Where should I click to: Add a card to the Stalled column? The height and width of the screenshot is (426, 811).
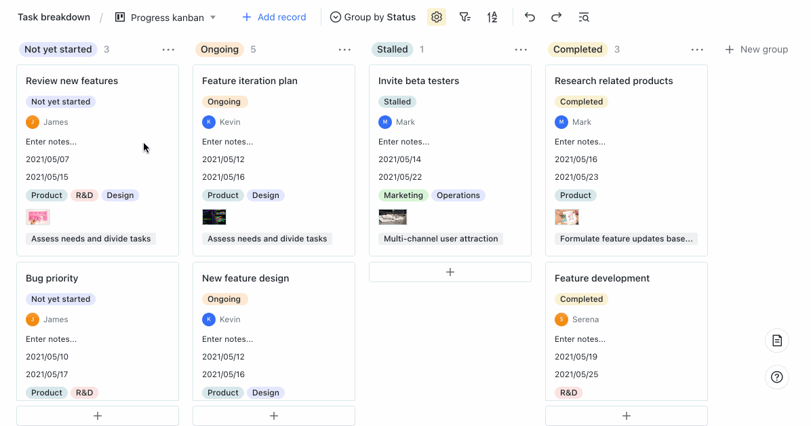point(450,271)
